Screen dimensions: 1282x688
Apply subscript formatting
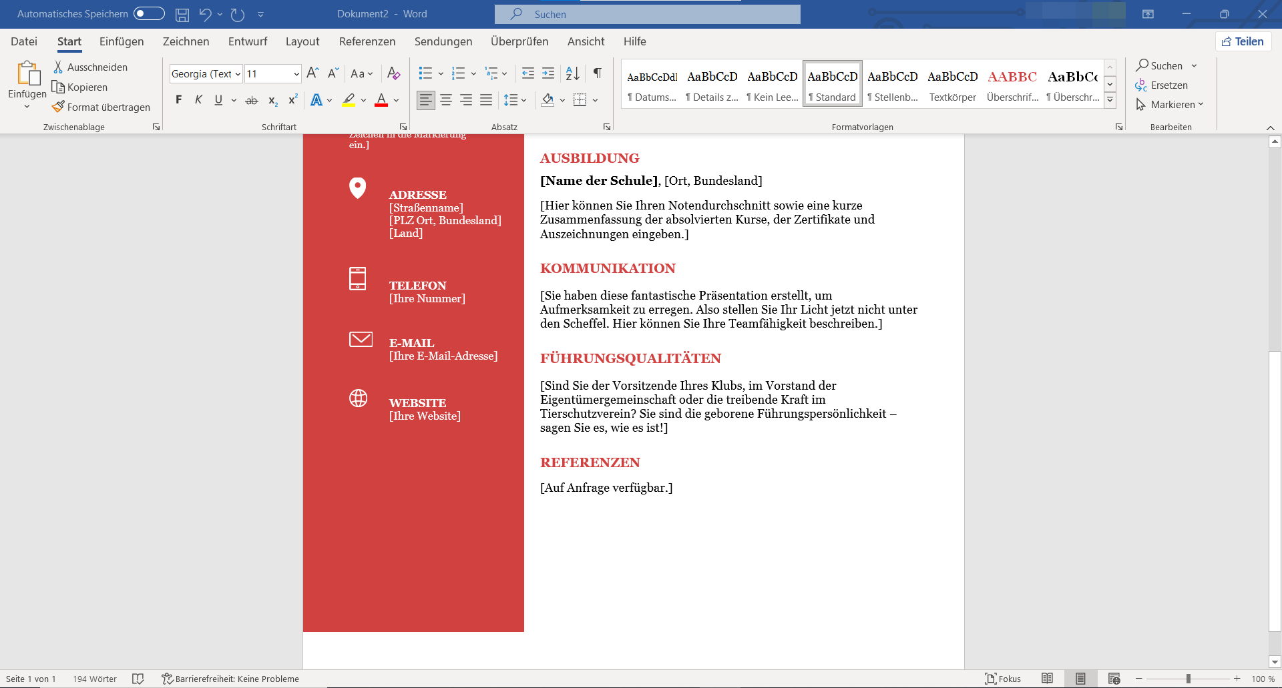point(272,100)
